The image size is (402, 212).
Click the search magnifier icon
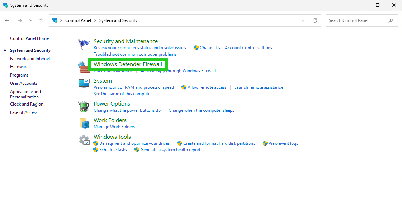click(x=391, y=20)
